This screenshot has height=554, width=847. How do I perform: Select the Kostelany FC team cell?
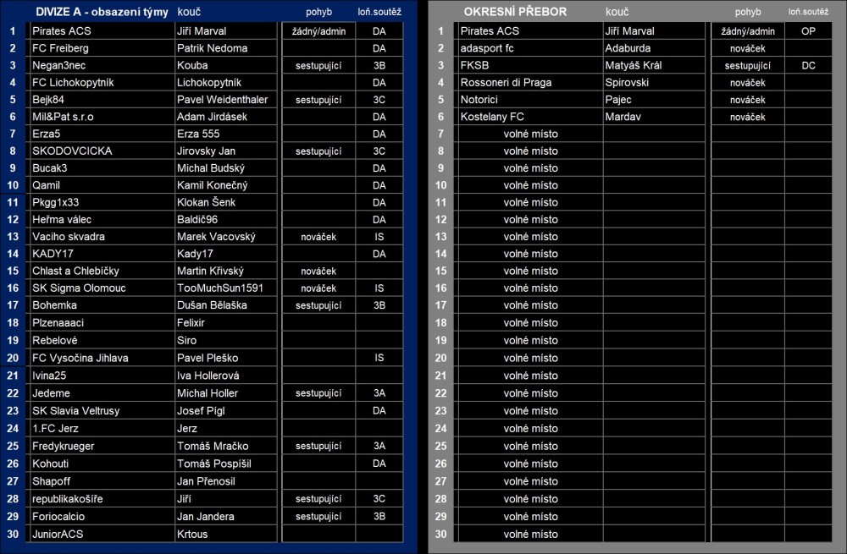530,117
